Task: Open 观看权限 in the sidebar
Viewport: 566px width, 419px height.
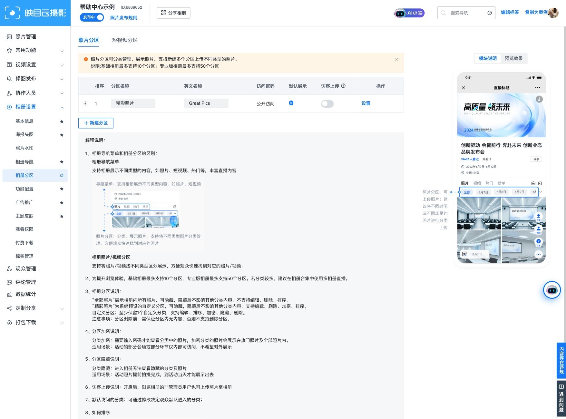Action: pyautogui.click(x=24, y=229)
